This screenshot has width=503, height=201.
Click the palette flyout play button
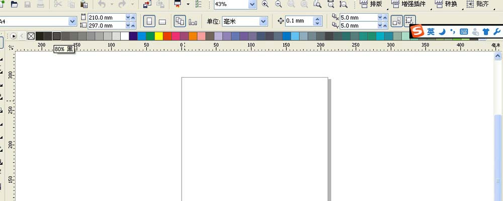13,36
